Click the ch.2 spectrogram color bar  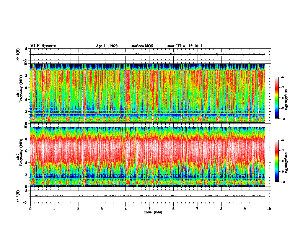(277, 161)
